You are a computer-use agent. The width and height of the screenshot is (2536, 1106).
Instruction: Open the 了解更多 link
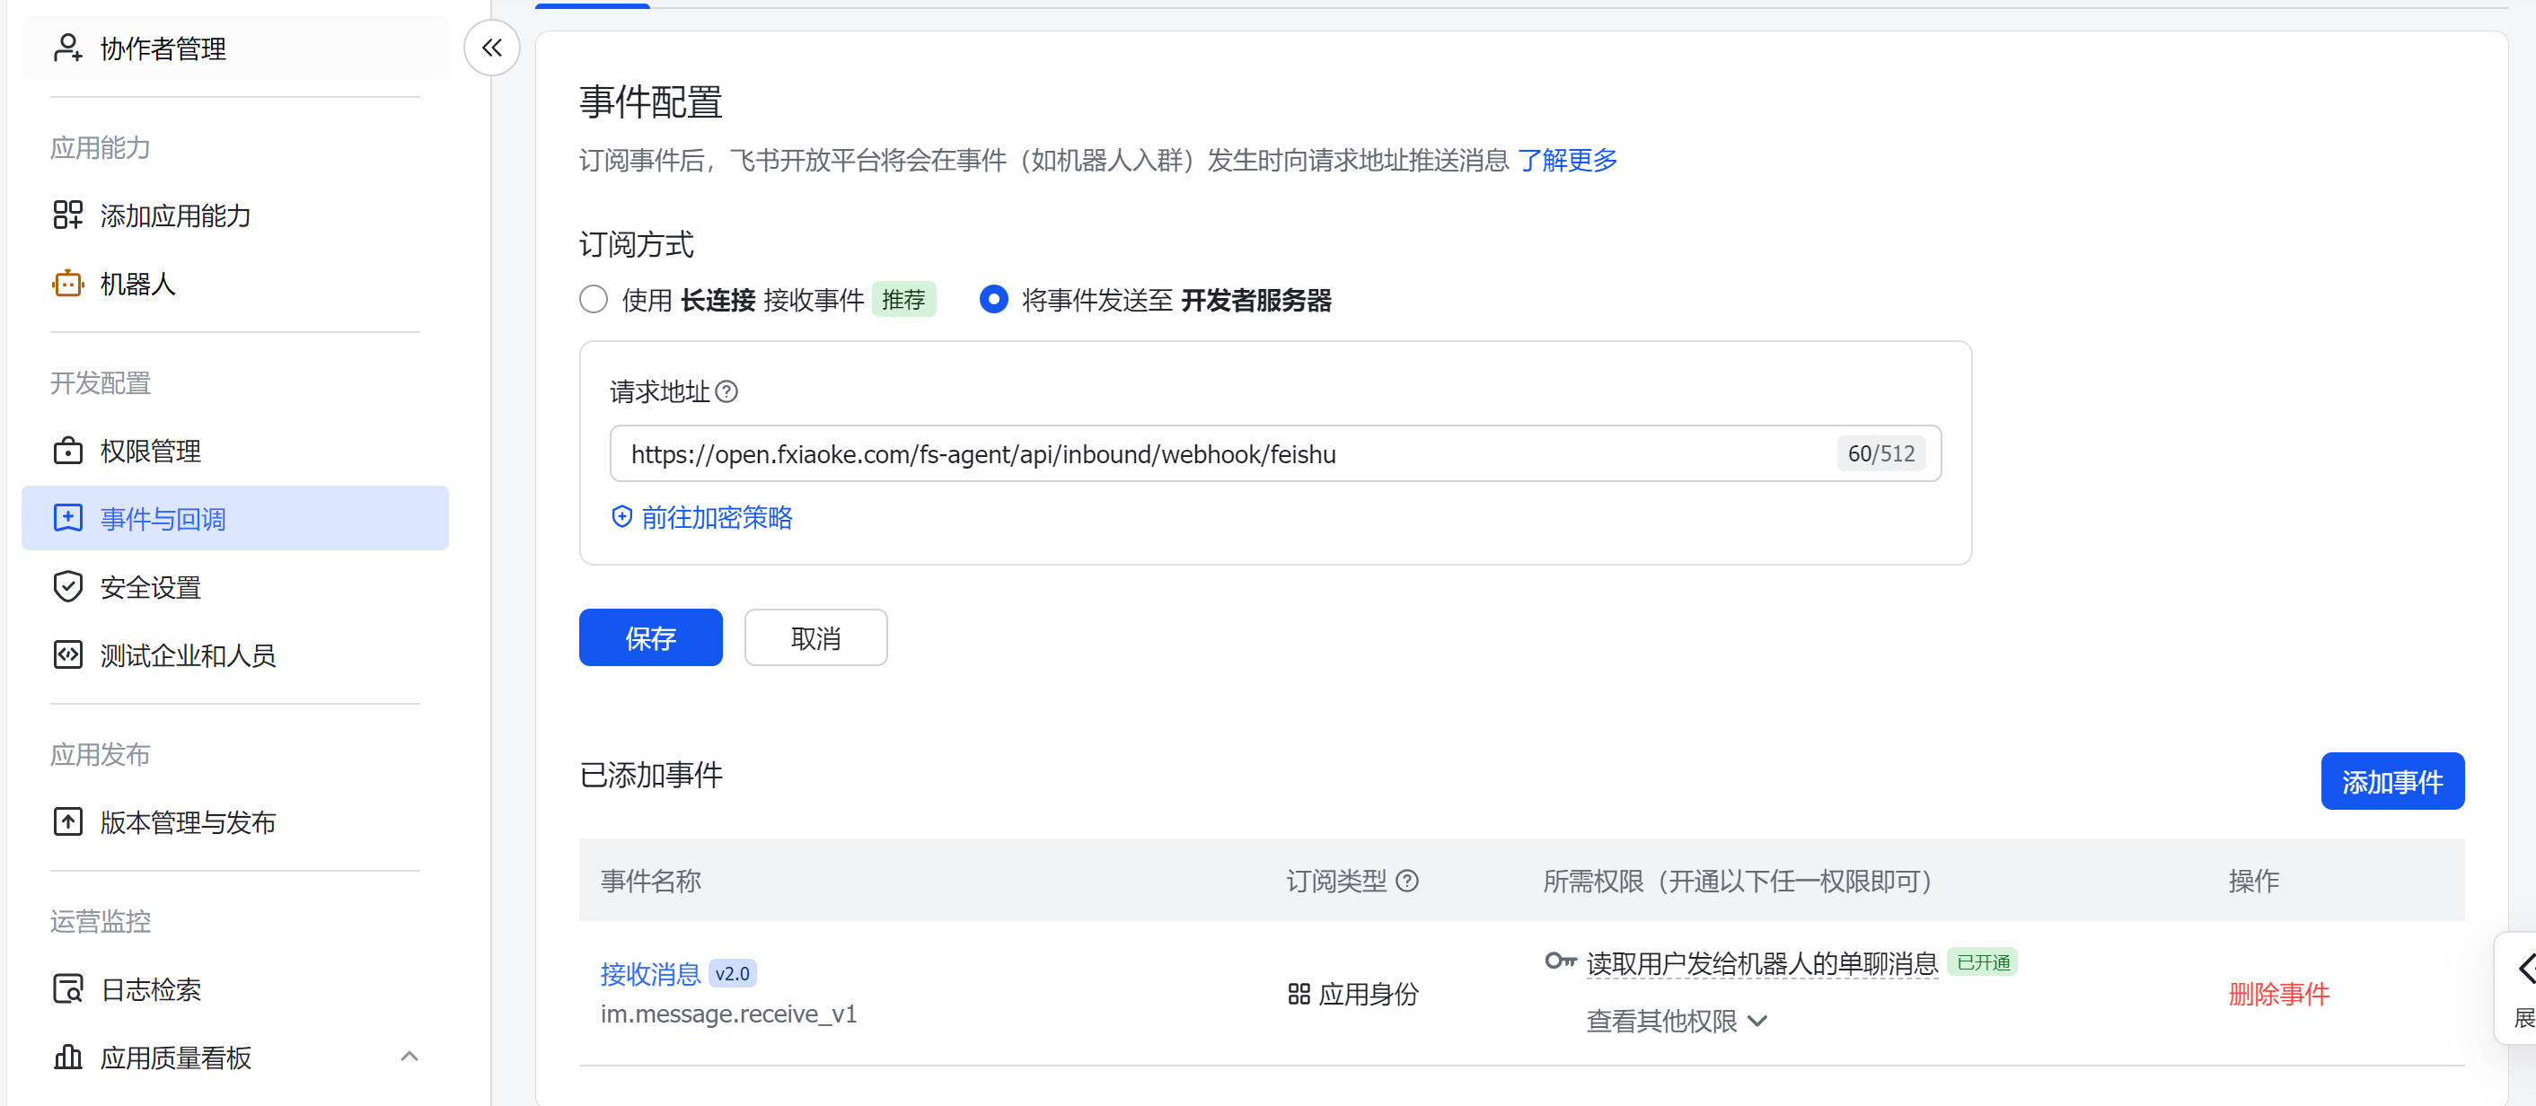1567,161
